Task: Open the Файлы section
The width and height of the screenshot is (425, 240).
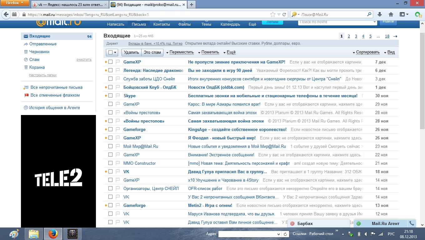Action: coord(184,24)
